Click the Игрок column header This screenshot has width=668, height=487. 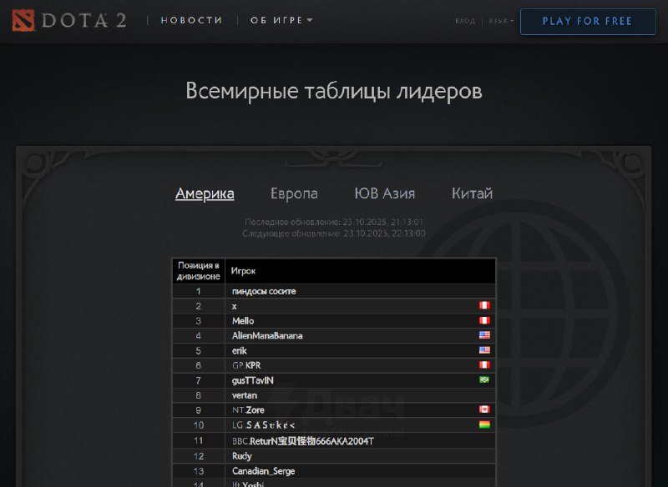pos(243,271)
